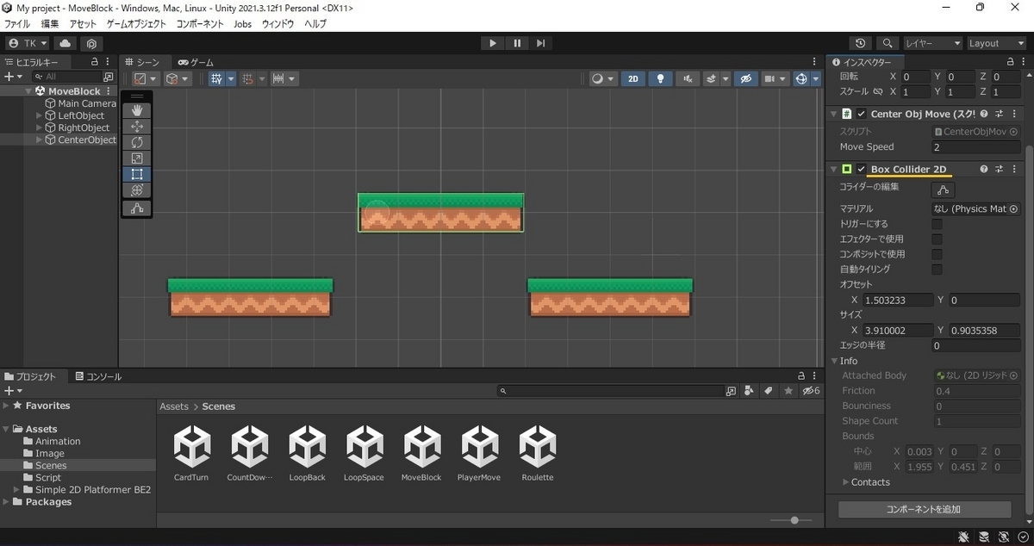This screenshot has width=1034, height=546.
Task: Open the ファイル menu
Action: pyautogui.click(x=17, y=24)
